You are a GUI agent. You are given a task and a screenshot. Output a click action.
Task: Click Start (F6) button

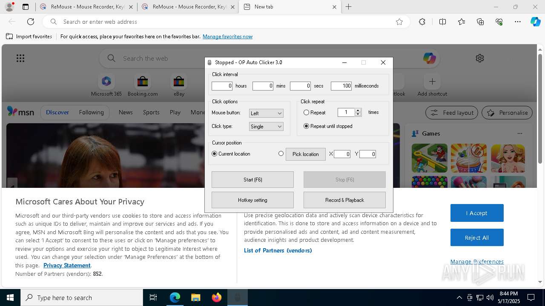[252, 180]
